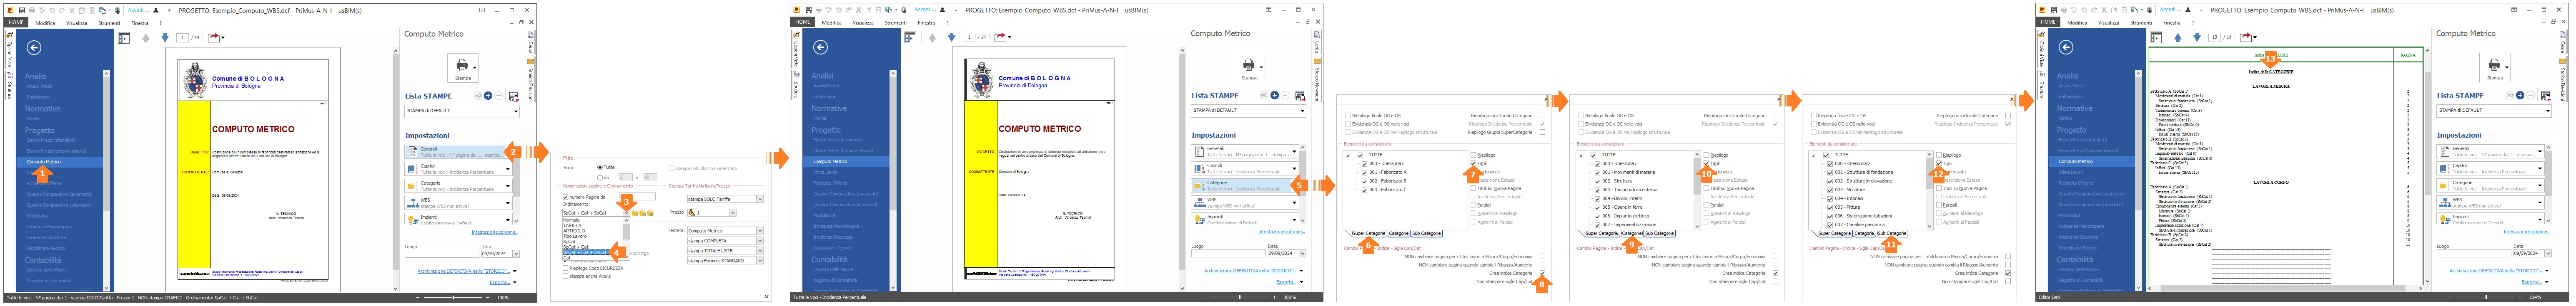Open Modifica menu in leftmost window
This screenshot has width=2576, height=306.
46,22
